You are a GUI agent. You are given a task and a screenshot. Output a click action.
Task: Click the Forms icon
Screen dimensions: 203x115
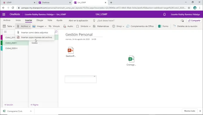coord(160,26)
